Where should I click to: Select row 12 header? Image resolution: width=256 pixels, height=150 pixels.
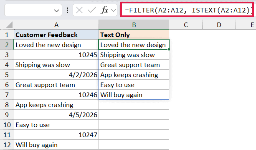tap(7, 145)
